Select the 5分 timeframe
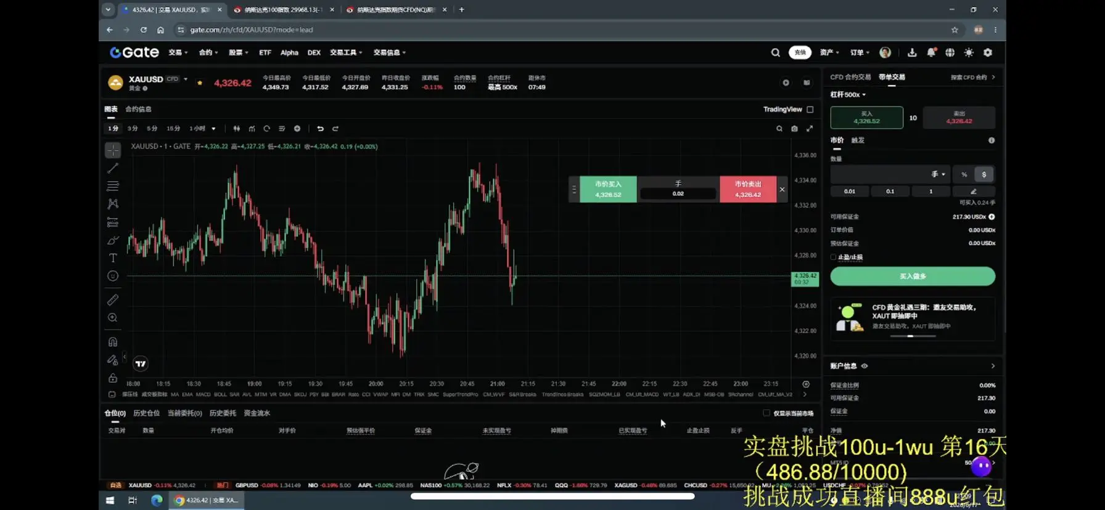Image resolution: width=1105 pixels, height=510 pixels. coord(152,129)
